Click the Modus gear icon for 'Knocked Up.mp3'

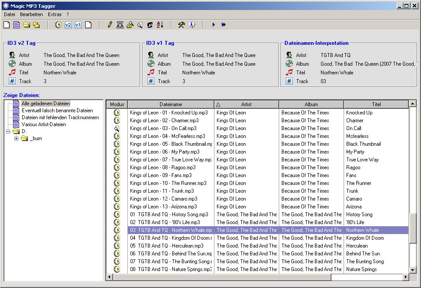(x=117, y=113)
